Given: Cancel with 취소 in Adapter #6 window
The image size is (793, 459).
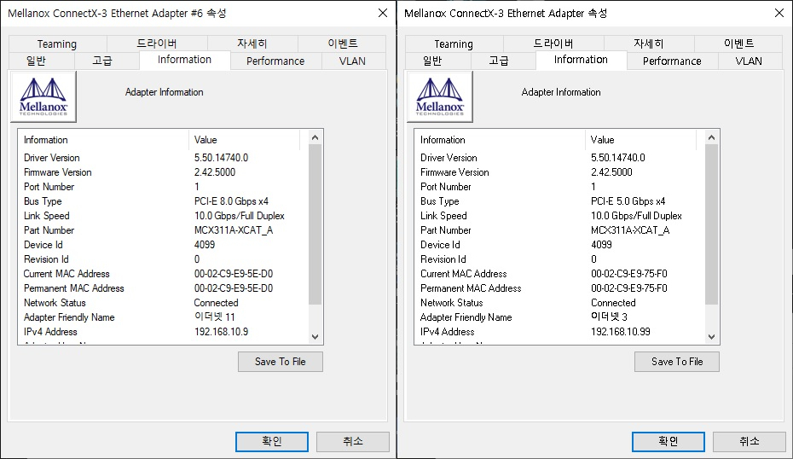Looking at the screenshot, I should tap(353, 441).
